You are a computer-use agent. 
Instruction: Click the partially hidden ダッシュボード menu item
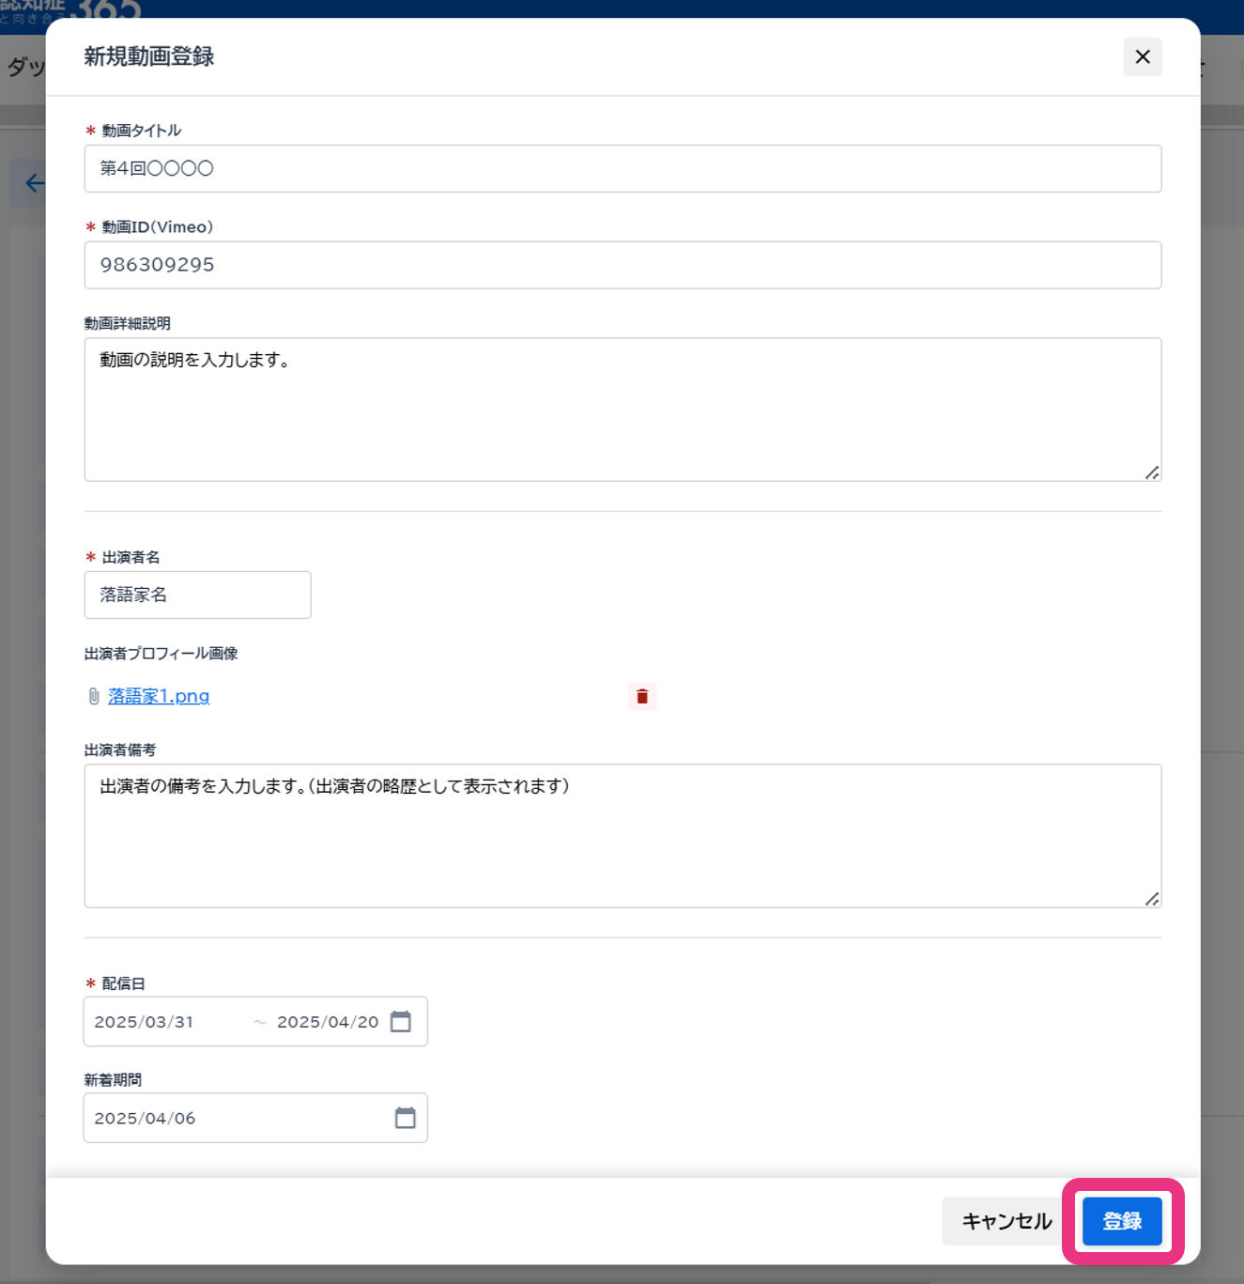pyautogui.click(x=24, y=68)
